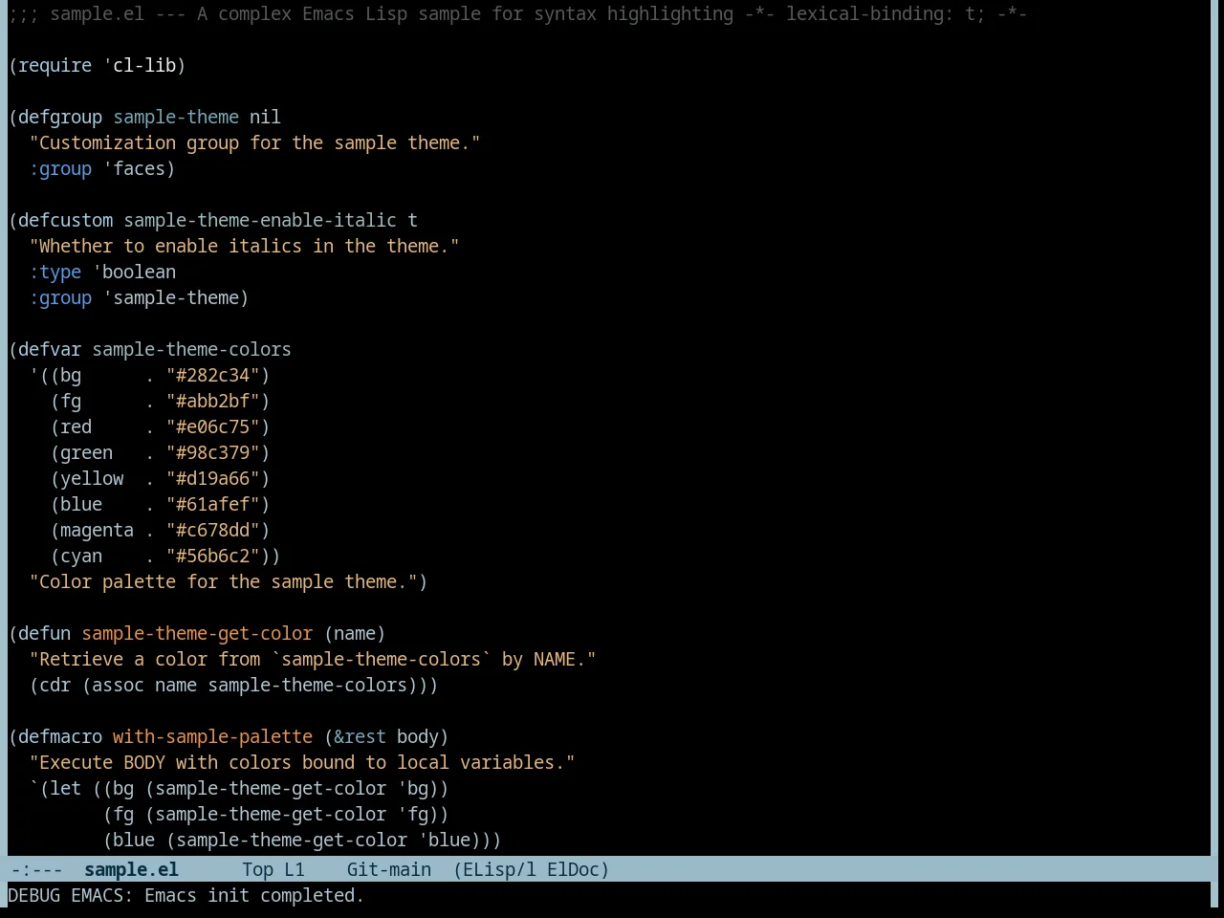This screenshot has width=1224, height=918.
Task: Click the color string "#c678dd"
Action: [212, 530]
